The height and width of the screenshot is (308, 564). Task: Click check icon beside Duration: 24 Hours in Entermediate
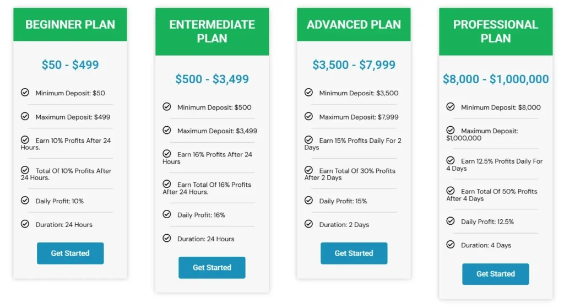tap(167, 238)
